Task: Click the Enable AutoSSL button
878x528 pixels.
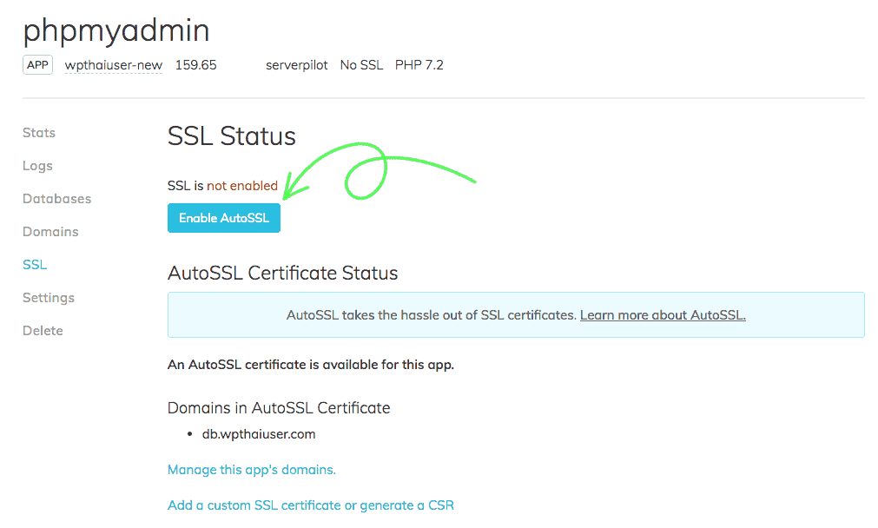Action: [x=224, y=218]
